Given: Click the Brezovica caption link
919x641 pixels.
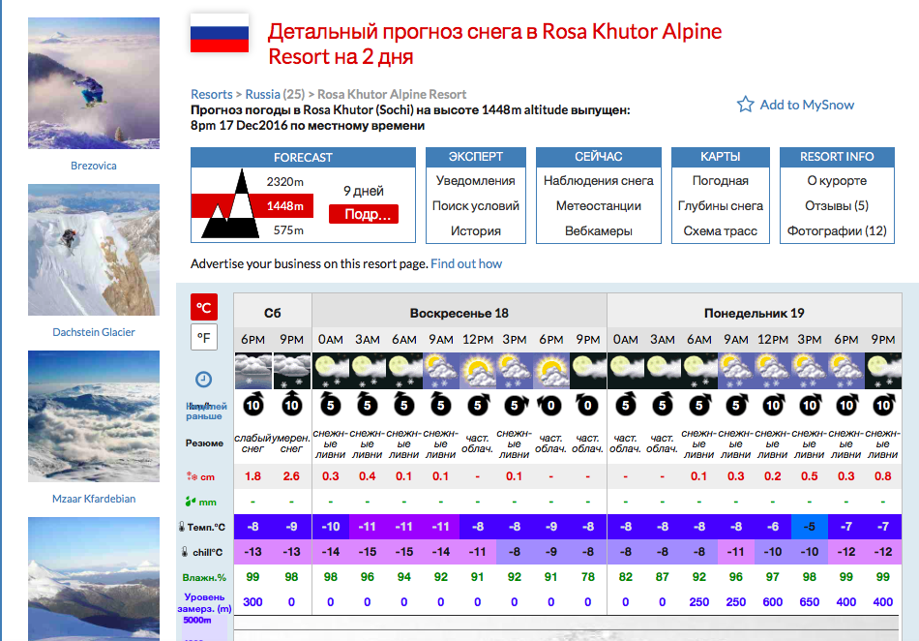Looking at the screenshot, I should pos(94,166).
